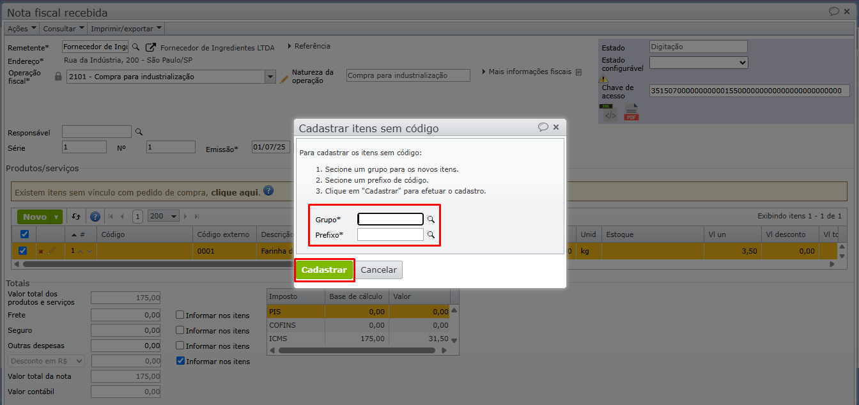The width and height of the screenshot is (859, 405).
Task: Focus the Grupo input field
Action: click(391, 219)
